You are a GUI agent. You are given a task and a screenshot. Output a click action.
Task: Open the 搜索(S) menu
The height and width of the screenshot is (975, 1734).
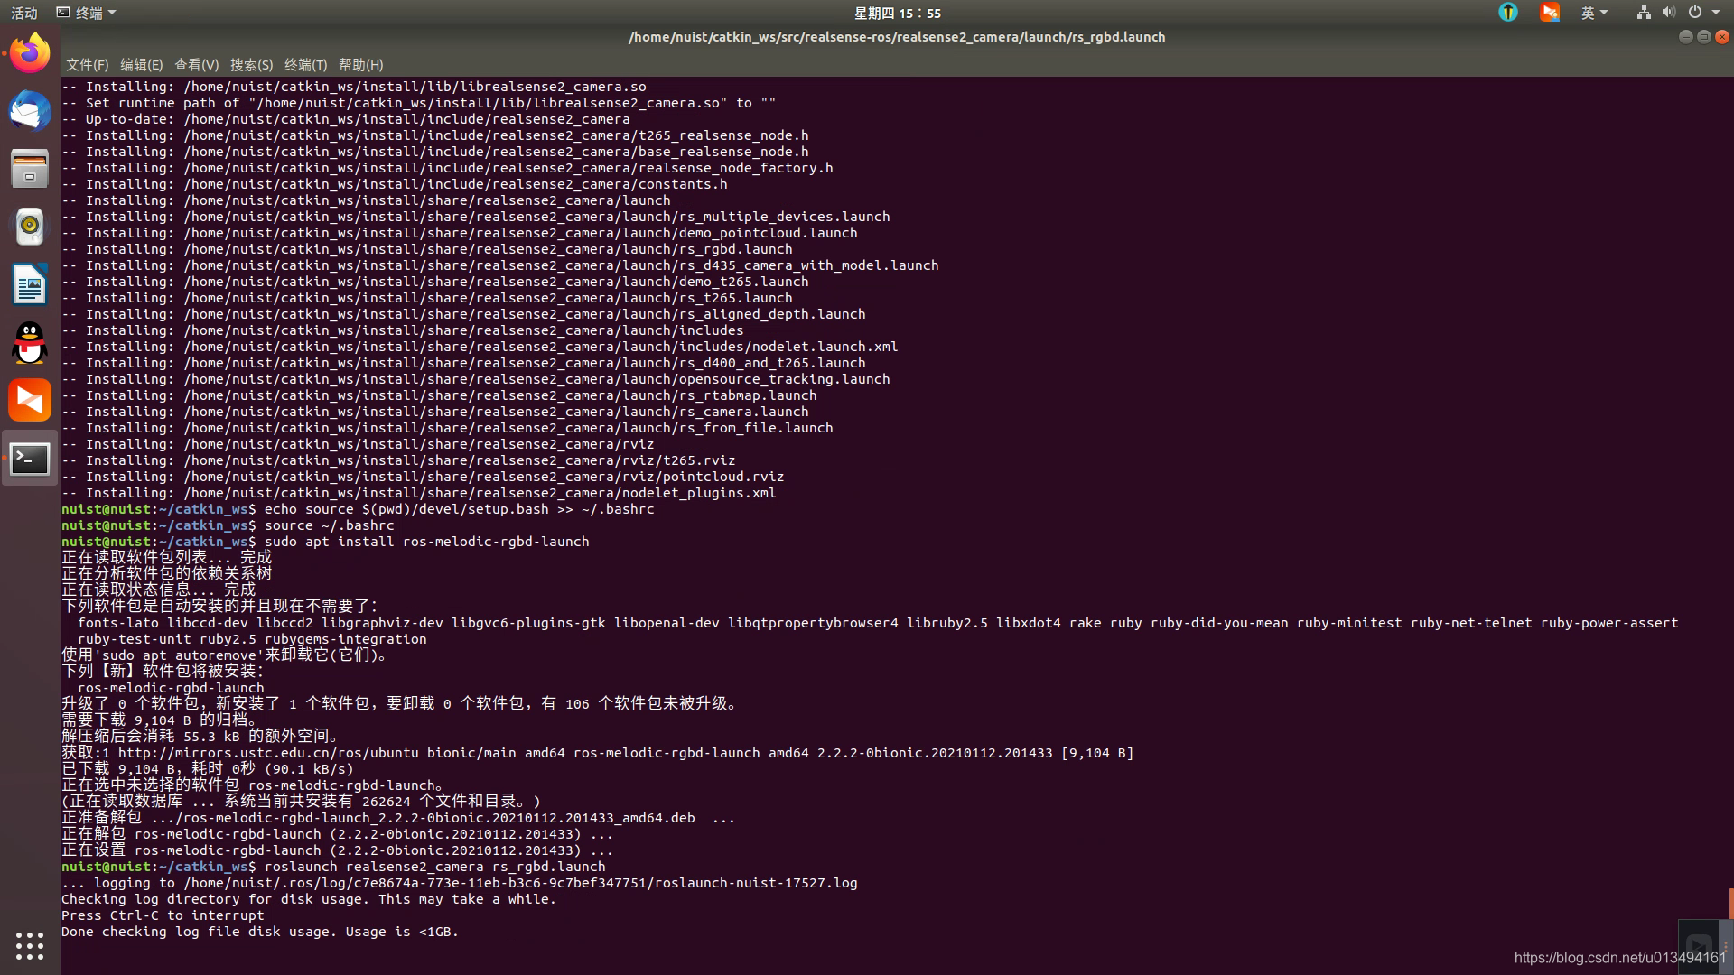(x=251, y=65)
